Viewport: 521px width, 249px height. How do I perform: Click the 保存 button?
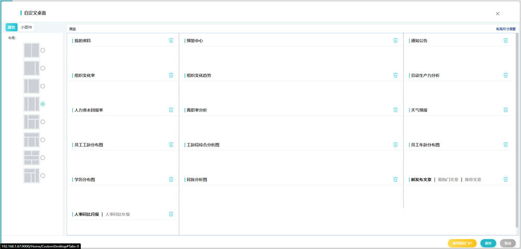(x=488, y=243)
